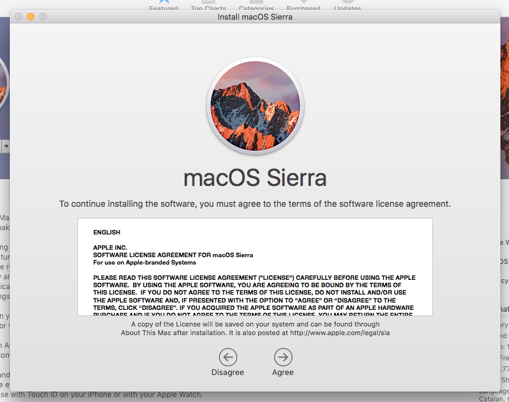
Task: Open the Purchased tab in App Store
Action: 303,5
